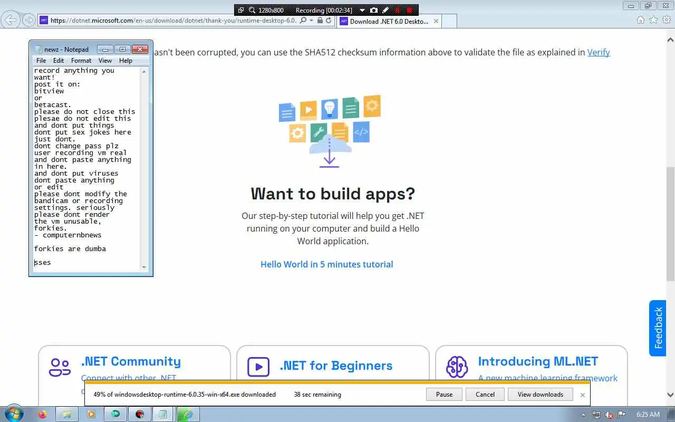Go back with the browser Back arrow

[x=11, y=20]
